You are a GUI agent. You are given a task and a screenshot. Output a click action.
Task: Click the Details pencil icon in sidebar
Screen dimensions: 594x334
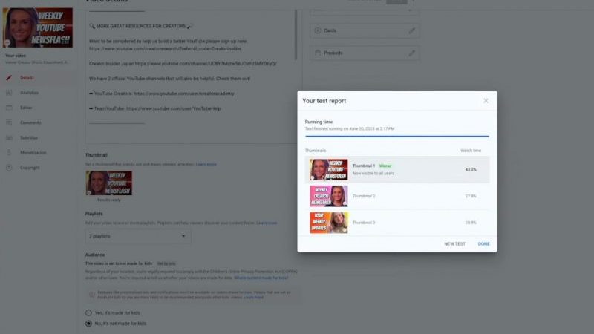pos(9,78)
